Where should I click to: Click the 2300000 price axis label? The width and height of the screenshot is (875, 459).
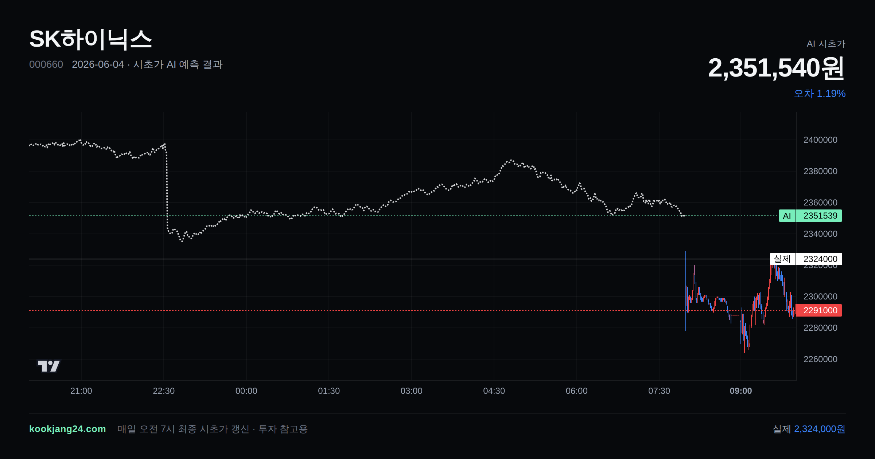click(x=820, y=297)
